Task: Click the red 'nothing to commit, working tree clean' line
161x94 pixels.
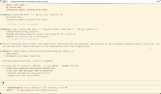Action: [27, 10]
